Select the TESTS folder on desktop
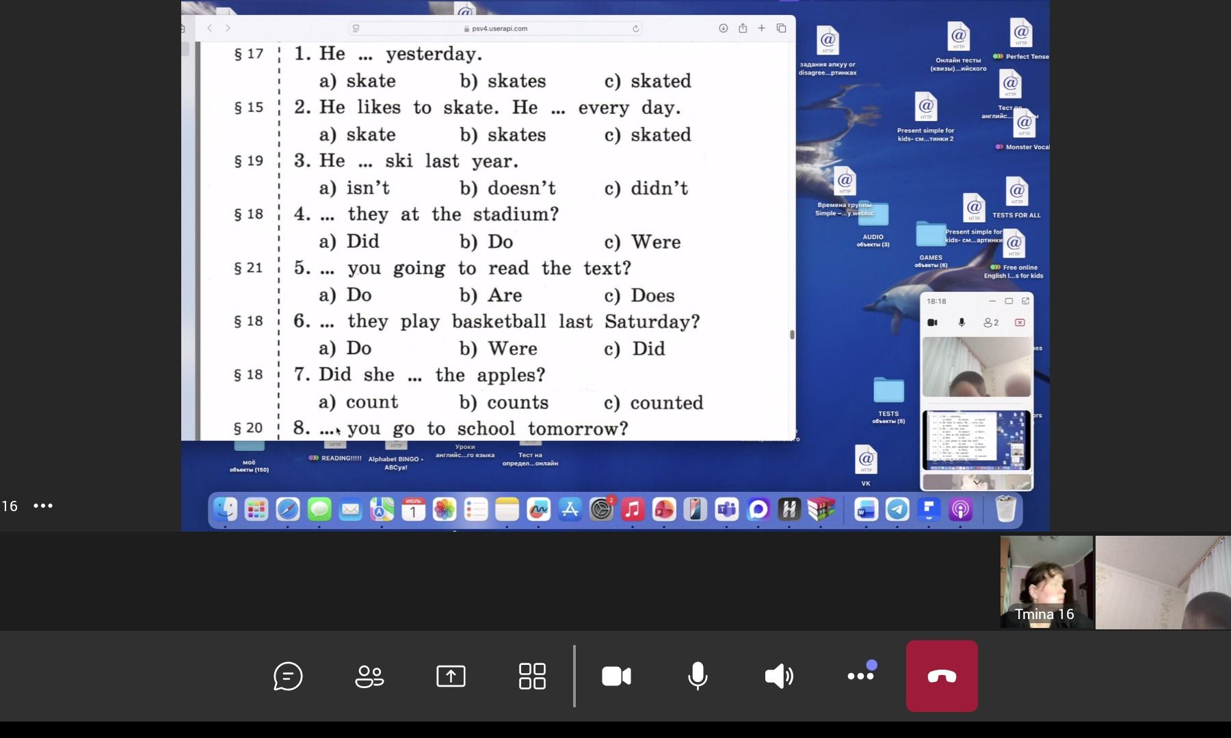 pyautogui.click(x=888, y=399)
